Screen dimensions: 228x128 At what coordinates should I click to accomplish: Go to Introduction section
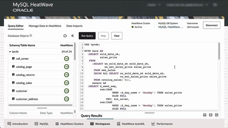[x=17, y=124]
